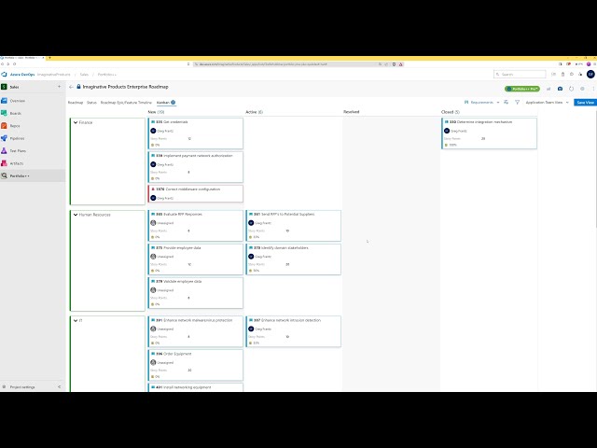Open card Evaluate RFP Responses

click(x=196, y=226)
